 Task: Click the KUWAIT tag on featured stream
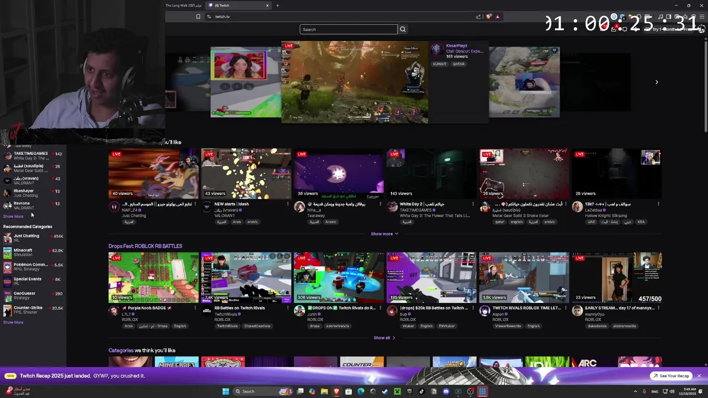(x=439, y=64)
